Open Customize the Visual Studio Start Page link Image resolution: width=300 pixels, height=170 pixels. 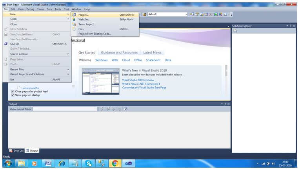point(144,88)
